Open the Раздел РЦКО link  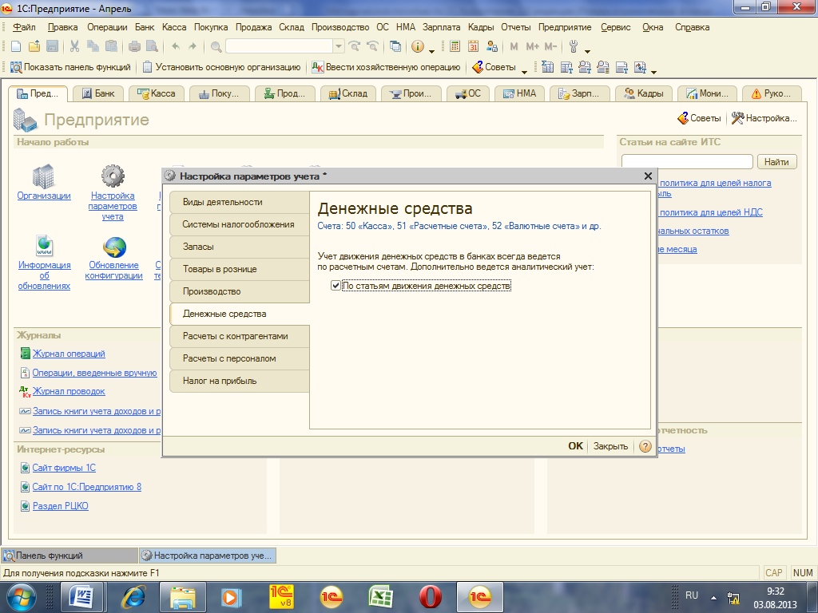[61, 505]
